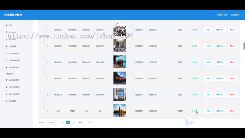Image resolution: width=245 pixels, height=138 pixels.
Task: Click the 社团管理 sidebar icon
Action: (x=7, y=46)
